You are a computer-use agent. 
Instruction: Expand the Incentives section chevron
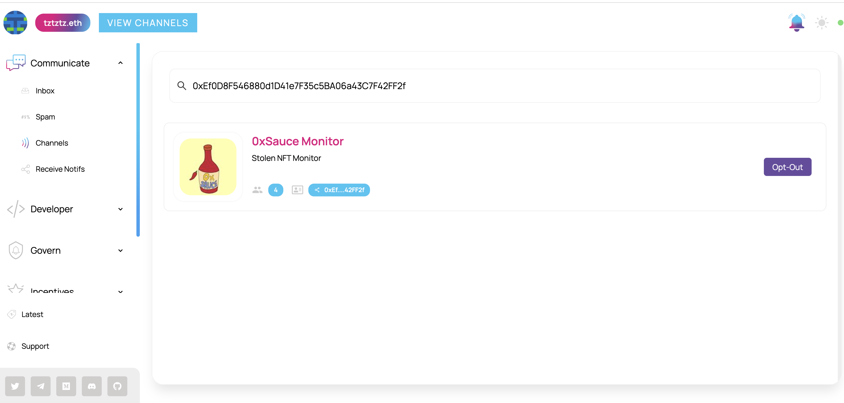click(120, 291)
